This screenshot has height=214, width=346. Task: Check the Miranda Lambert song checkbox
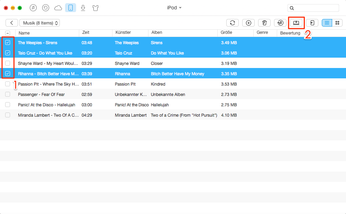[x=8, y=115]
